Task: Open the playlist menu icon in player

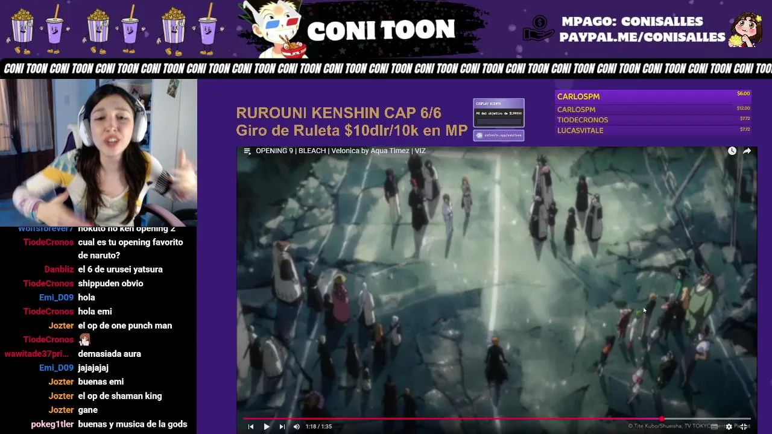Action: [247, 151]
